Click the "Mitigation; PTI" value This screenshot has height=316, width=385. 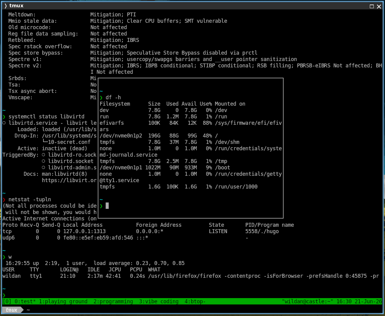point(113,15)
